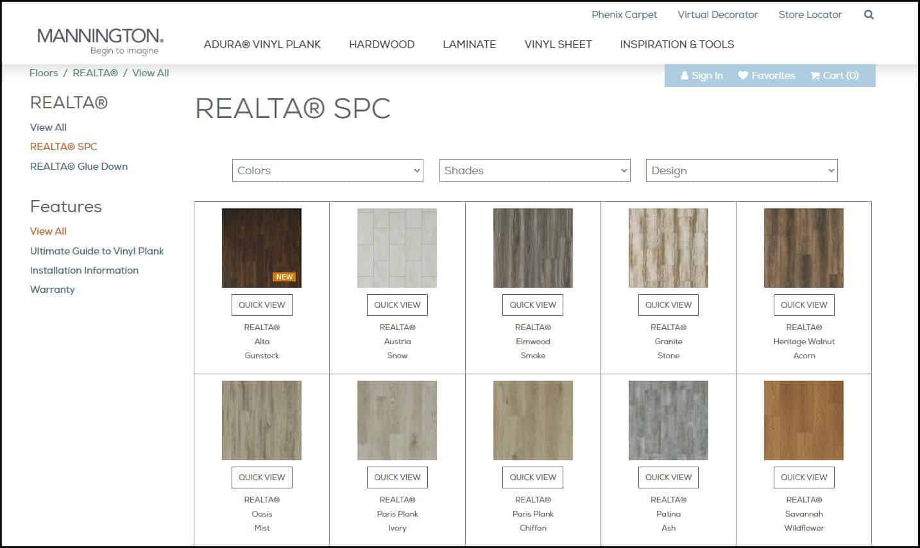Image resolution: width=920 pixels, height=548 pixels.
Task: Open the Cart (0) link
Action: [834, 76]
